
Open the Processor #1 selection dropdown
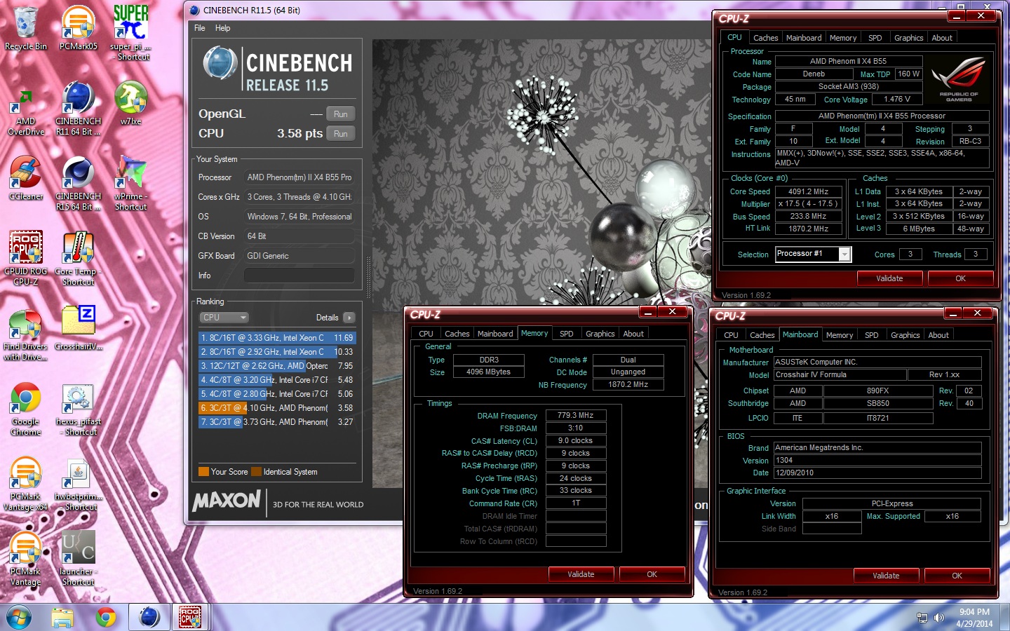tap(814, 254)
